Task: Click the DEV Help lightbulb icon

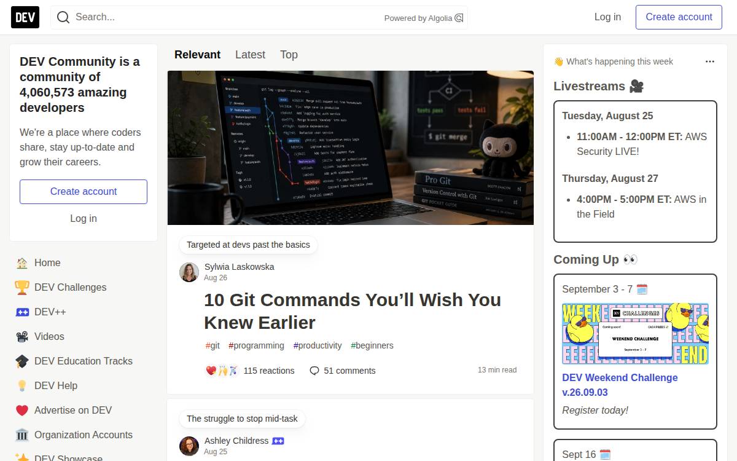Action: 22,386
